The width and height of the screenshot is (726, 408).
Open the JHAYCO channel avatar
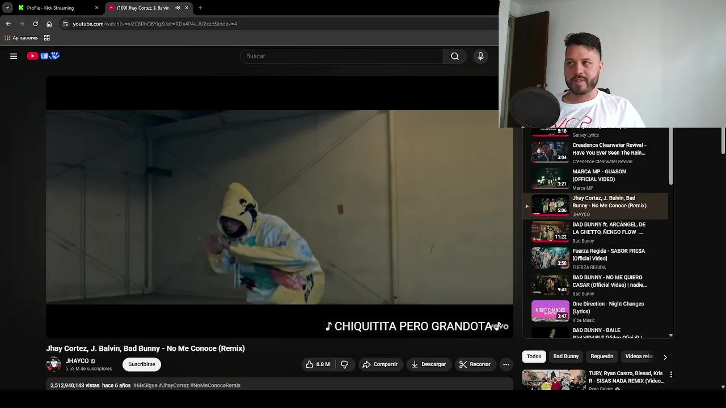pos(53,364)
